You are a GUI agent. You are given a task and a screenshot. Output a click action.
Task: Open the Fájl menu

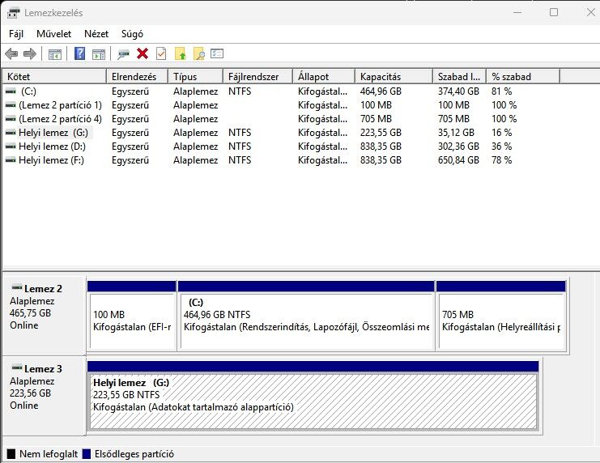[x=16, y=34]
